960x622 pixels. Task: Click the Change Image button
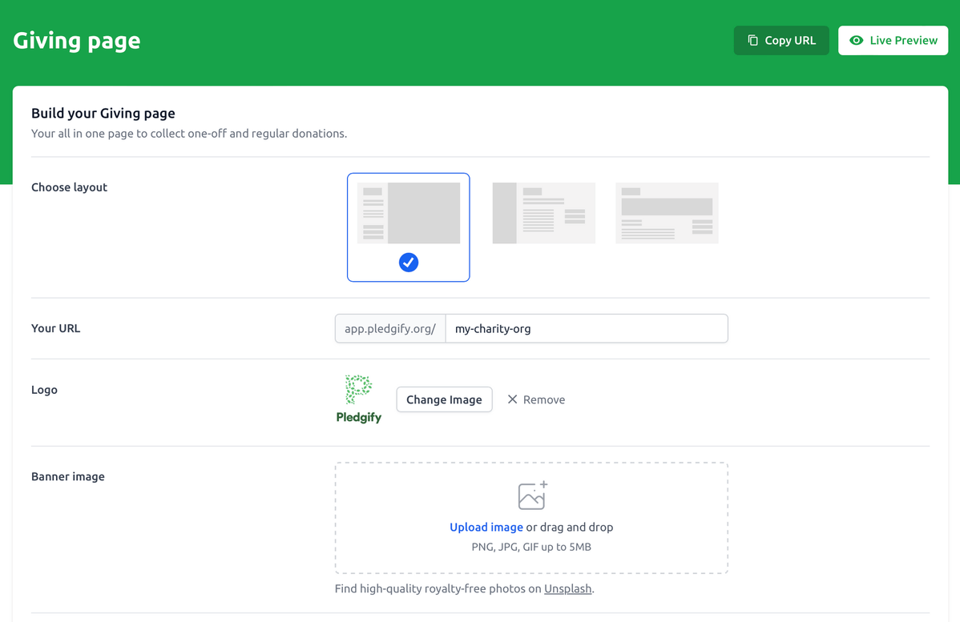tap(444, 399)
